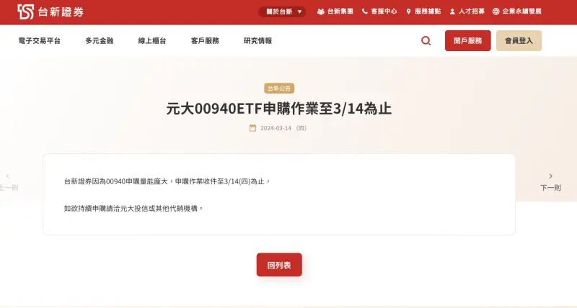This screenshot has height=308, width=577.
Task: Open the 線上櫃台 menu
Action: click(152, 41)
